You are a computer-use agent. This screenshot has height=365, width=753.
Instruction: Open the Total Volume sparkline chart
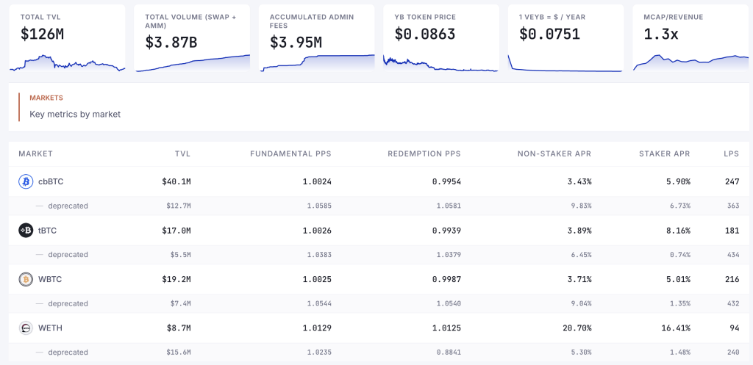pos(193,63)
